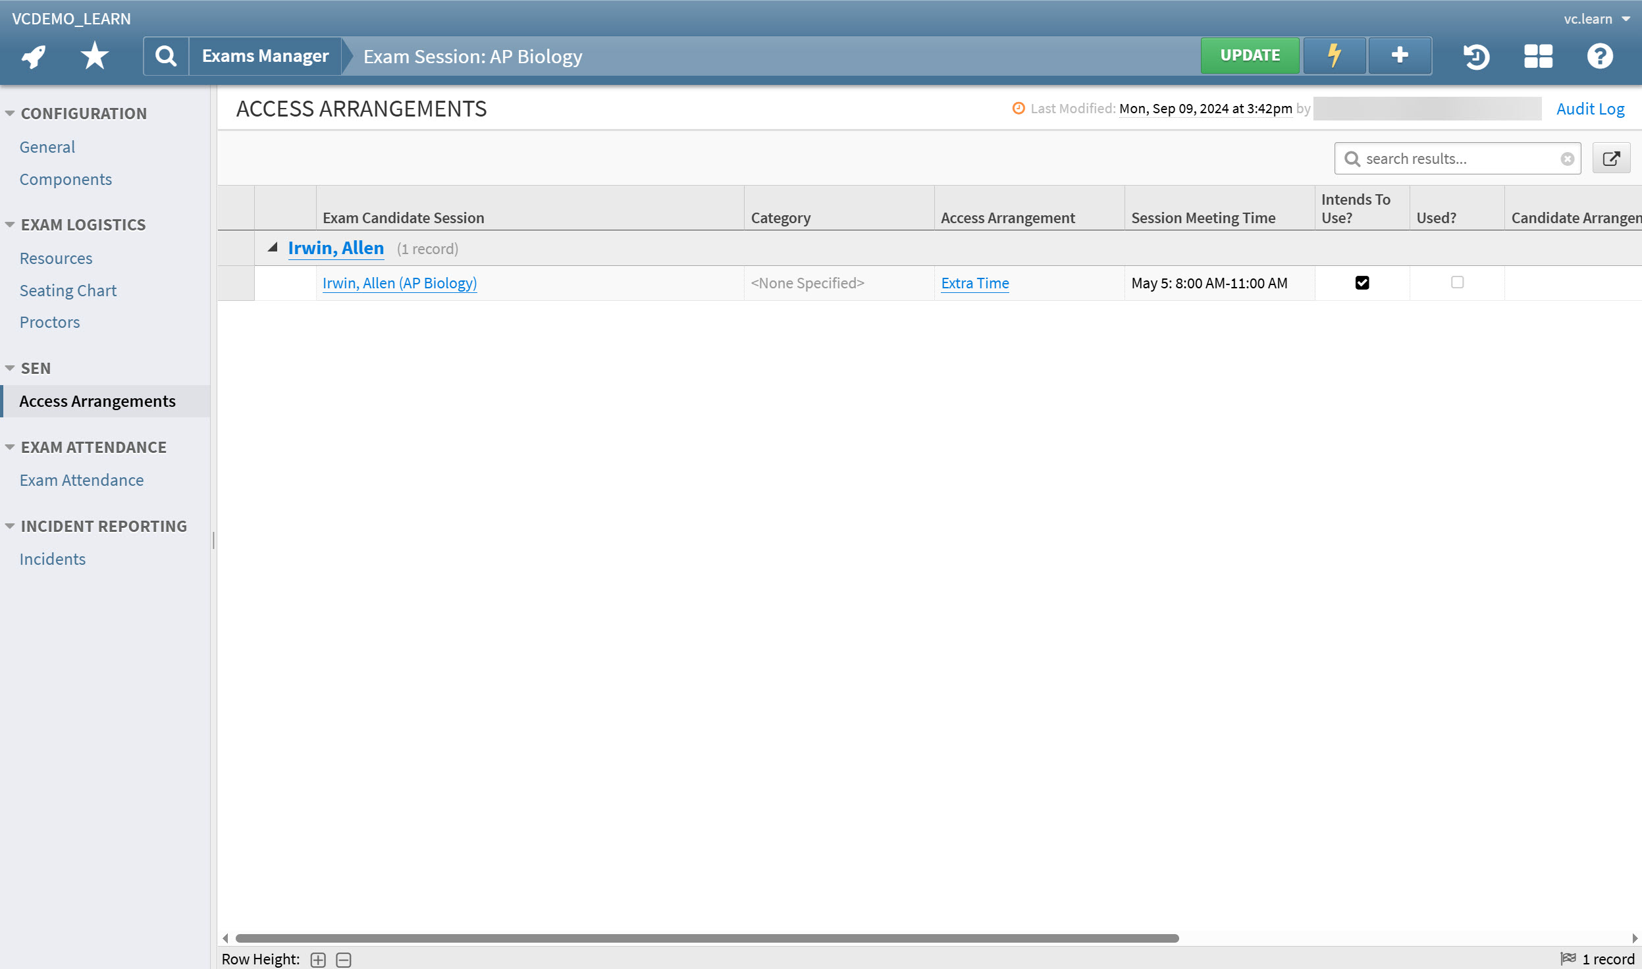Screen dimensions: 1642x969
Task: Collapse the CONFIGURATION section
Action: pos(10,113)
